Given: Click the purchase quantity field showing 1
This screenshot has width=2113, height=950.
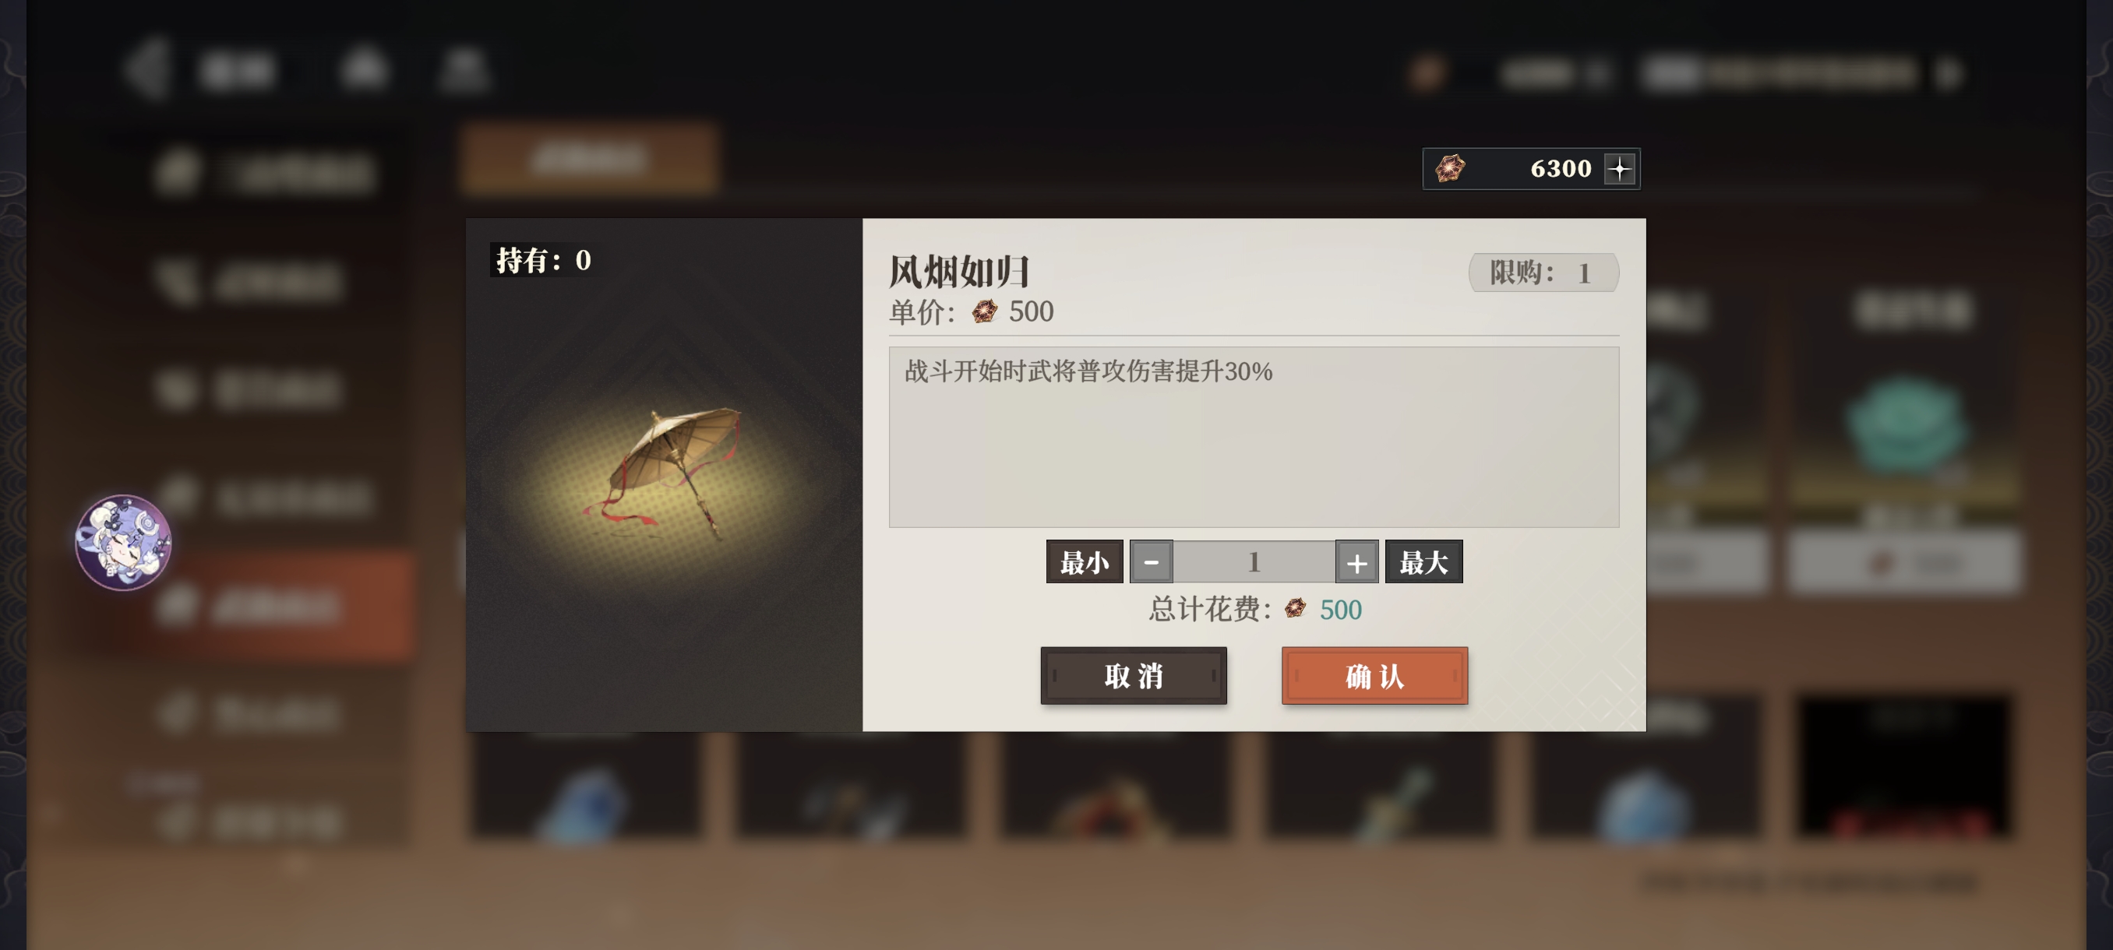Looking at the screenshot, I should tap(1254, 562).
